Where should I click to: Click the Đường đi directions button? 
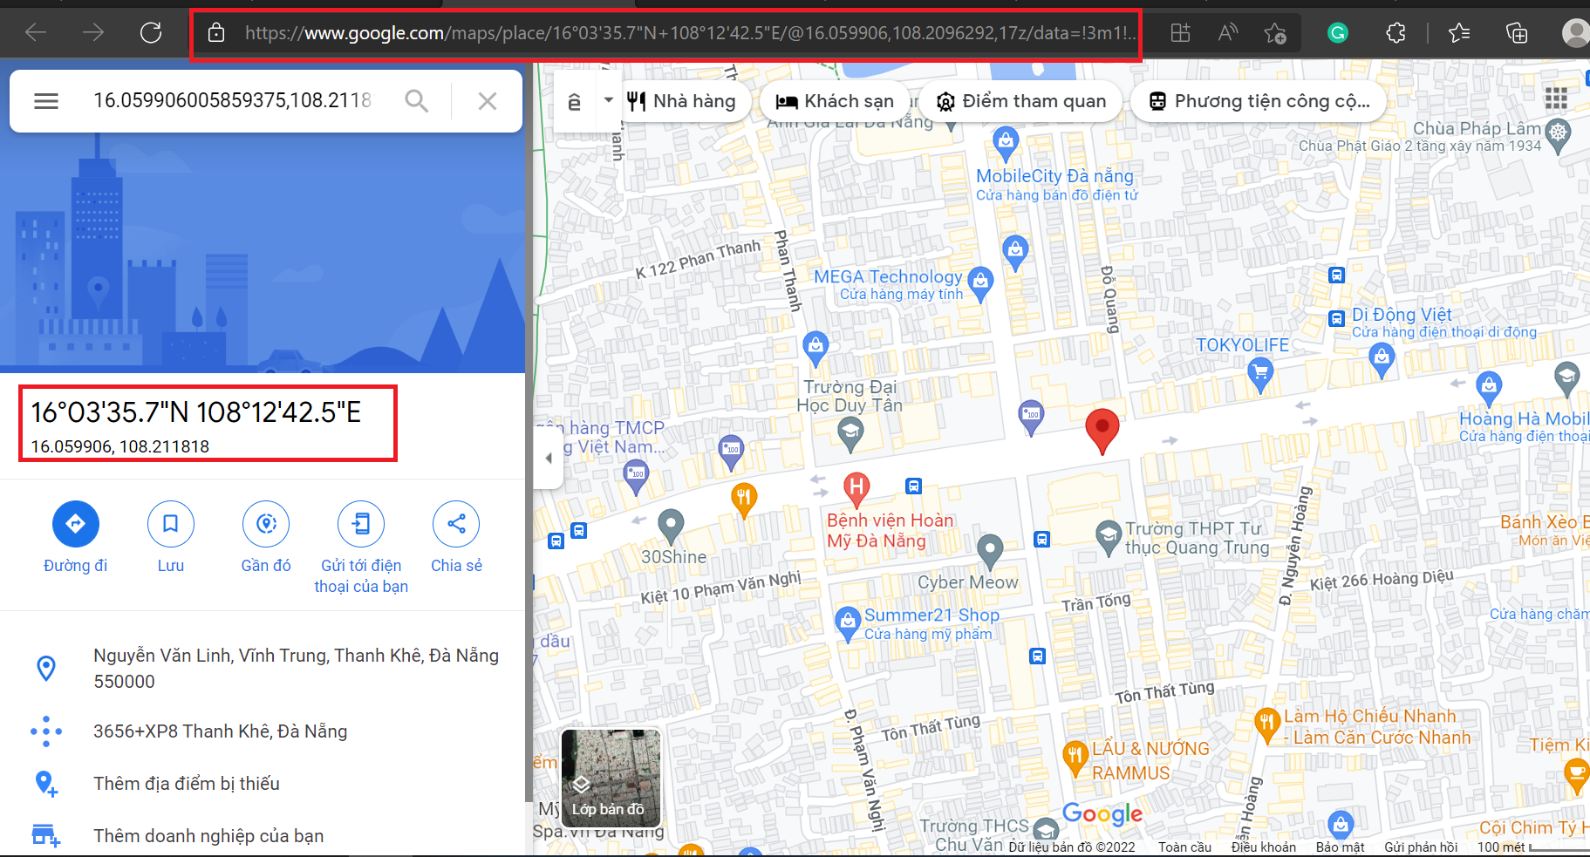pyautogui.click(x=76, y=537)
